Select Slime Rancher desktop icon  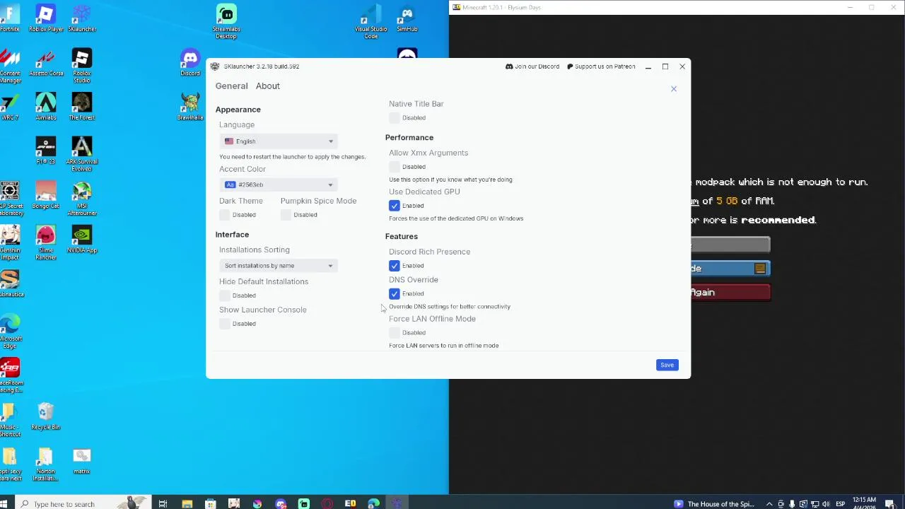tap(46, 242)
